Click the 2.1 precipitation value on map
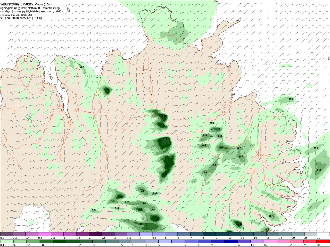The height and width of the screenshot is (247, 330). click(x=165, y=139)
